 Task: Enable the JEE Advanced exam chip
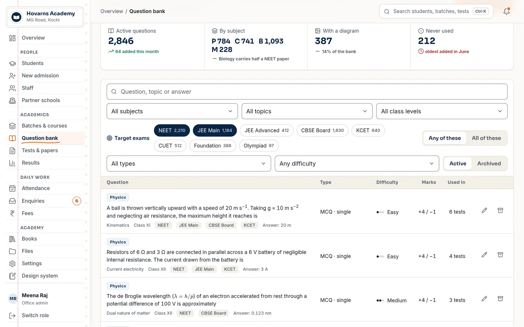pyautogui.click(x=267, y=130)
